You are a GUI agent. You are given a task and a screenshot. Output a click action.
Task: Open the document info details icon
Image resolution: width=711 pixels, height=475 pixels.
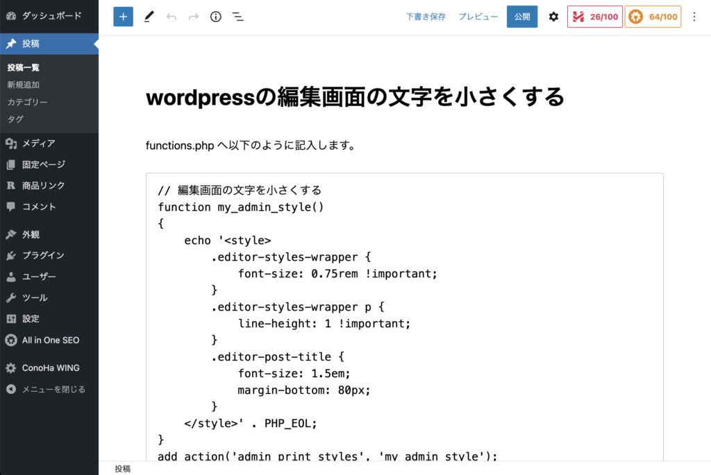tap(216, 17)
